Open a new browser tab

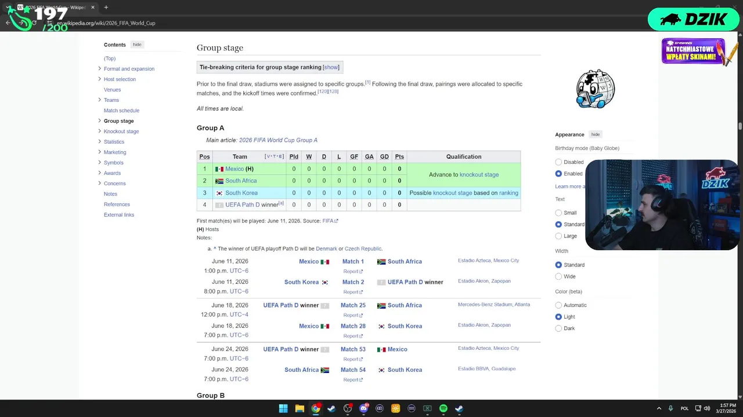(x=106, y=8)
